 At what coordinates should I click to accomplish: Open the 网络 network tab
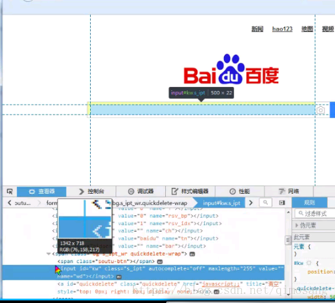[289, 191]
